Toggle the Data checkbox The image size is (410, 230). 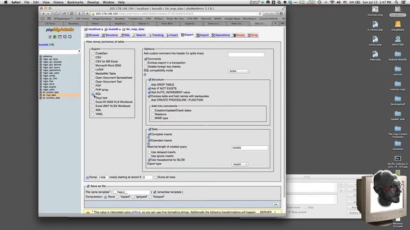tap(150, 129)
